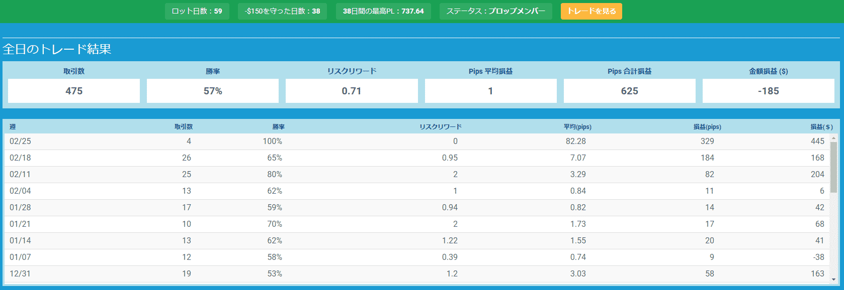Select the 02/25 week row
Viewport: 844px width, 290px height.
tap(417, 141)
